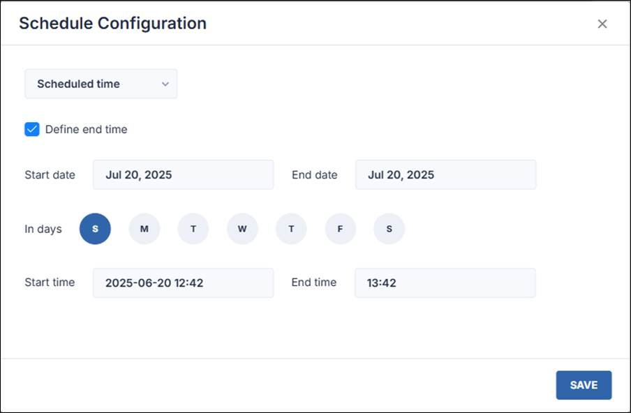This screenshot has width=631, height=413.
Task: Select the Wednesday (W) day button
Action: [x=242, y=229]
